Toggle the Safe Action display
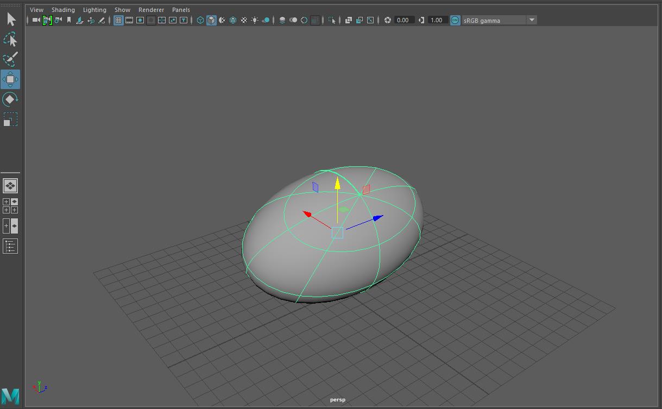The width and height of the screenshot is (662, 409). pyautogui.click(x=173, y=20)
